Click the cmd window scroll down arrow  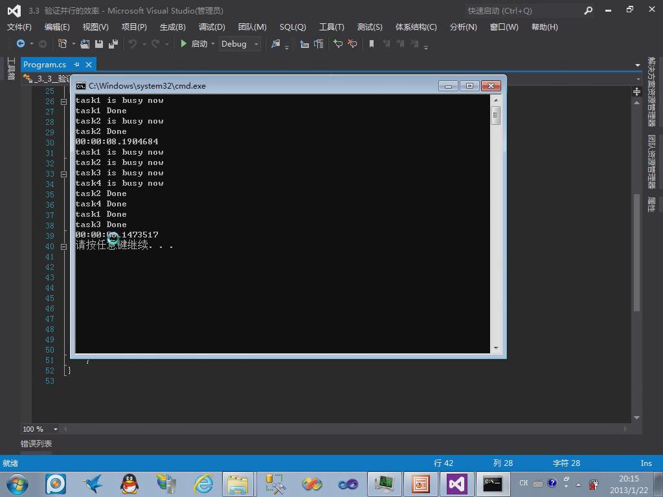pos(495,348)
